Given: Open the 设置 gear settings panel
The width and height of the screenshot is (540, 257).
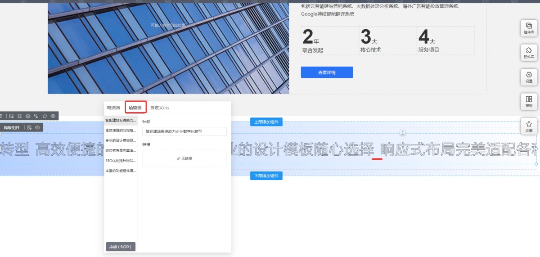Looking at the screenshot, I should (529, 77).
